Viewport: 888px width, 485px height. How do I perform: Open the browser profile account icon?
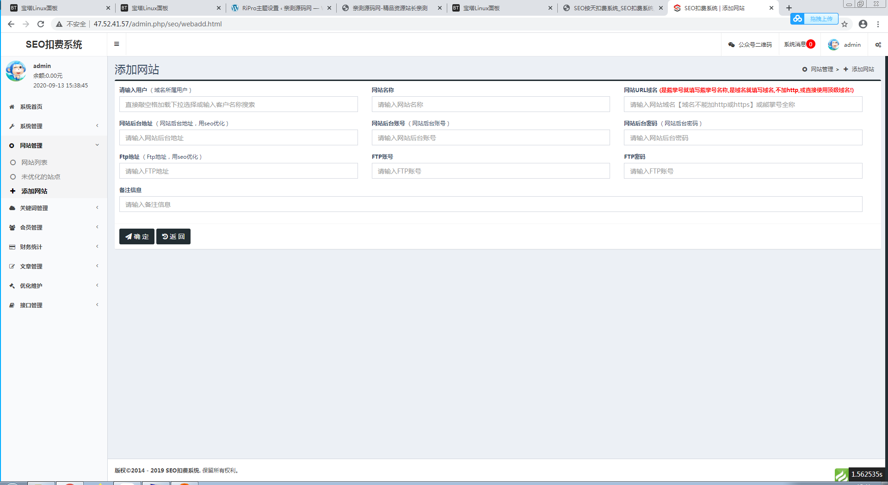[x=863, y=24]
